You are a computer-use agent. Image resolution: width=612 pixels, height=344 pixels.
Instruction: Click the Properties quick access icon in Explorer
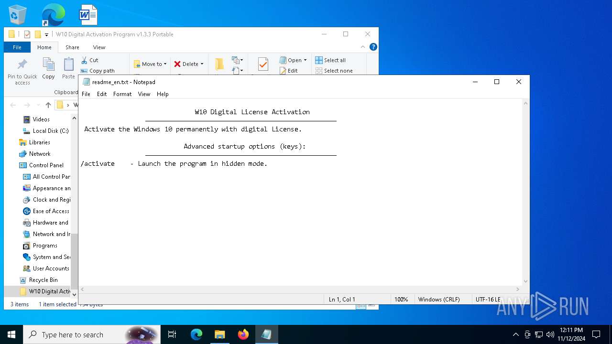click(x=27, y=34)
